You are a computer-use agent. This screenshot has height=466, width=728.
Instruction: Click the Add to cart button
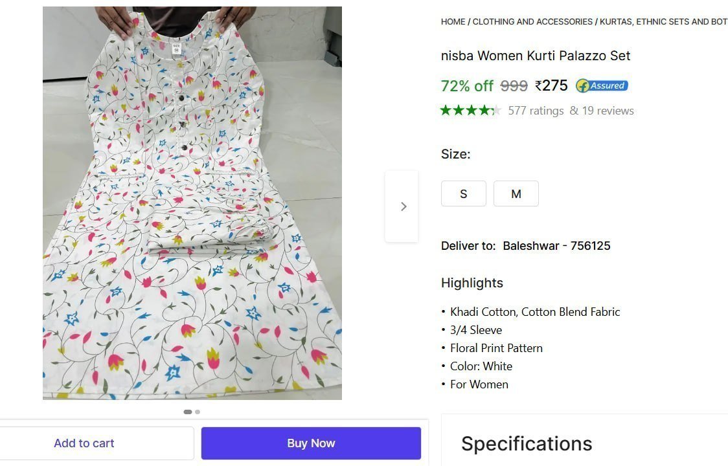point(84,443)
